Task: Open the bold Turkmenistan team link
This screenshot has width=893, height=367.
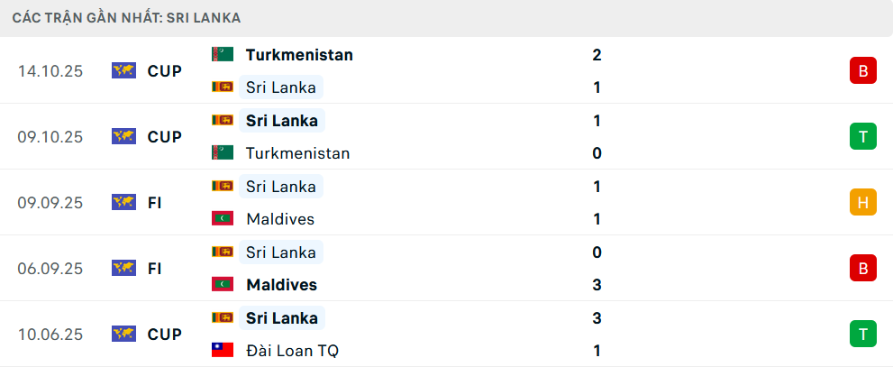Action: [299, 55]
